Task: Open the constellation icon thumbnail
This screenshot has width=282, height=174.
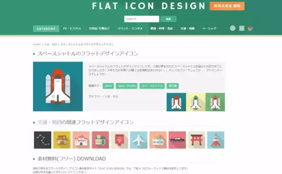Action: coord(43,140)
